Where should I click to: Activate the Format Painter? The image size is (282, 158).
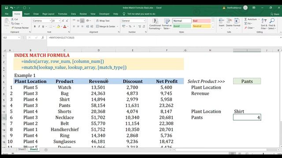20,28
